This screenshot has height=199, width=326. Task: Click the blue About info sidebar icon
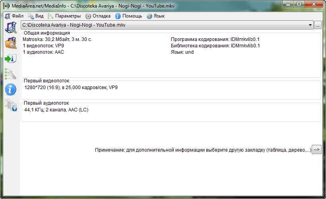tap(10, 90)
